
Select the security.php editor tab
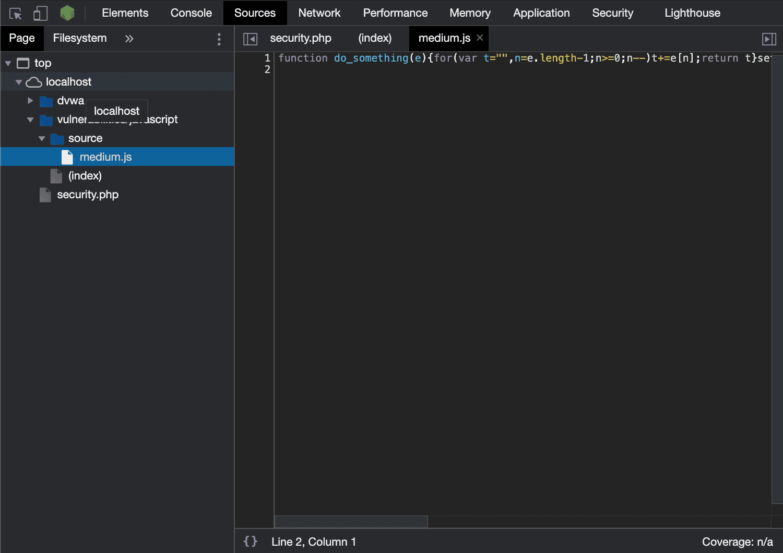coord(300,38)
